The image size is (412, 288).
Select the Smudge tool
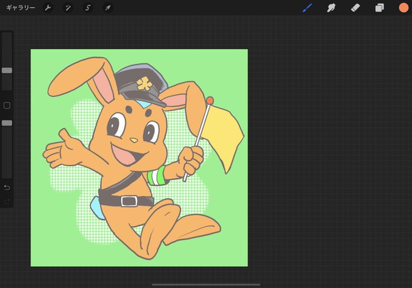(331, 8)
